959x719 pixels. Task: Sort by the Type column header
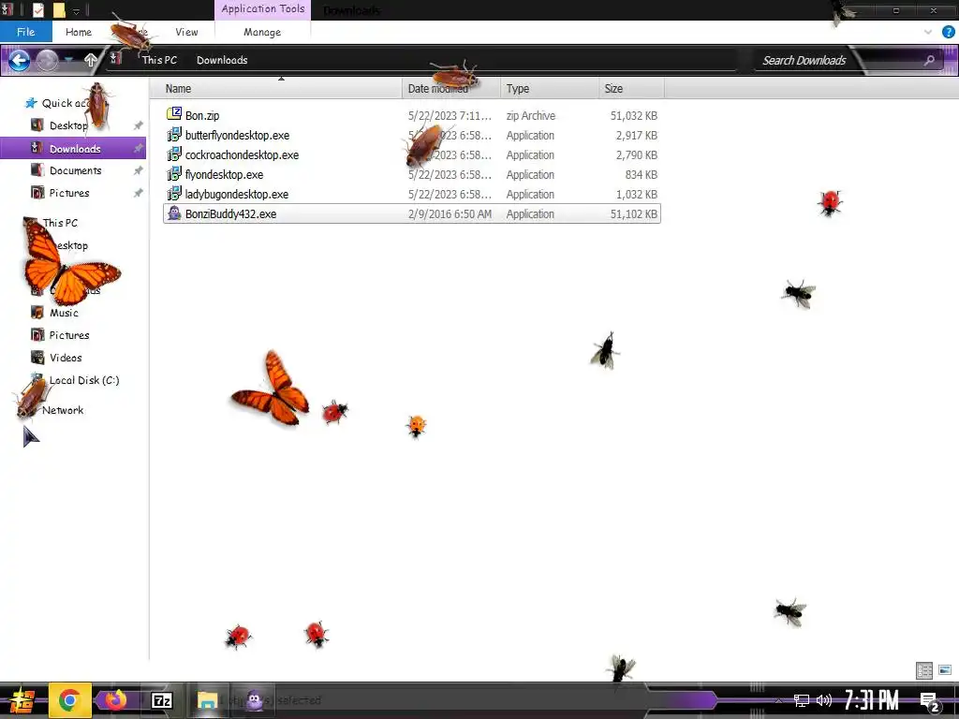click(x=549, y=89)
